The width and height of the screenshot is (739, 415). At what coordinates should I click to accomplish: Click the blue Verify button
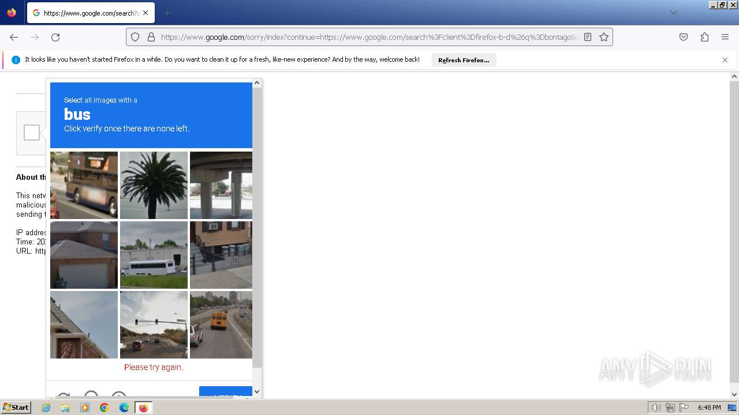[x=226, y=391]
